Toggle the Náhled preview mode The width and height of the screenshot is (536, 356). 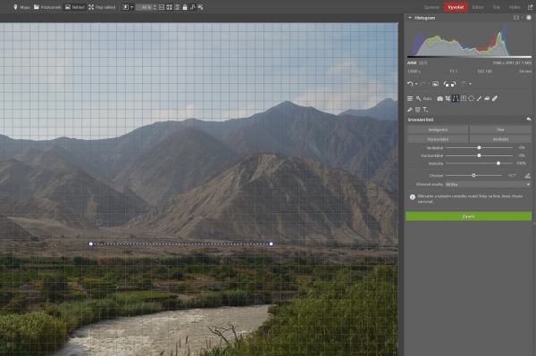point(75,7)
